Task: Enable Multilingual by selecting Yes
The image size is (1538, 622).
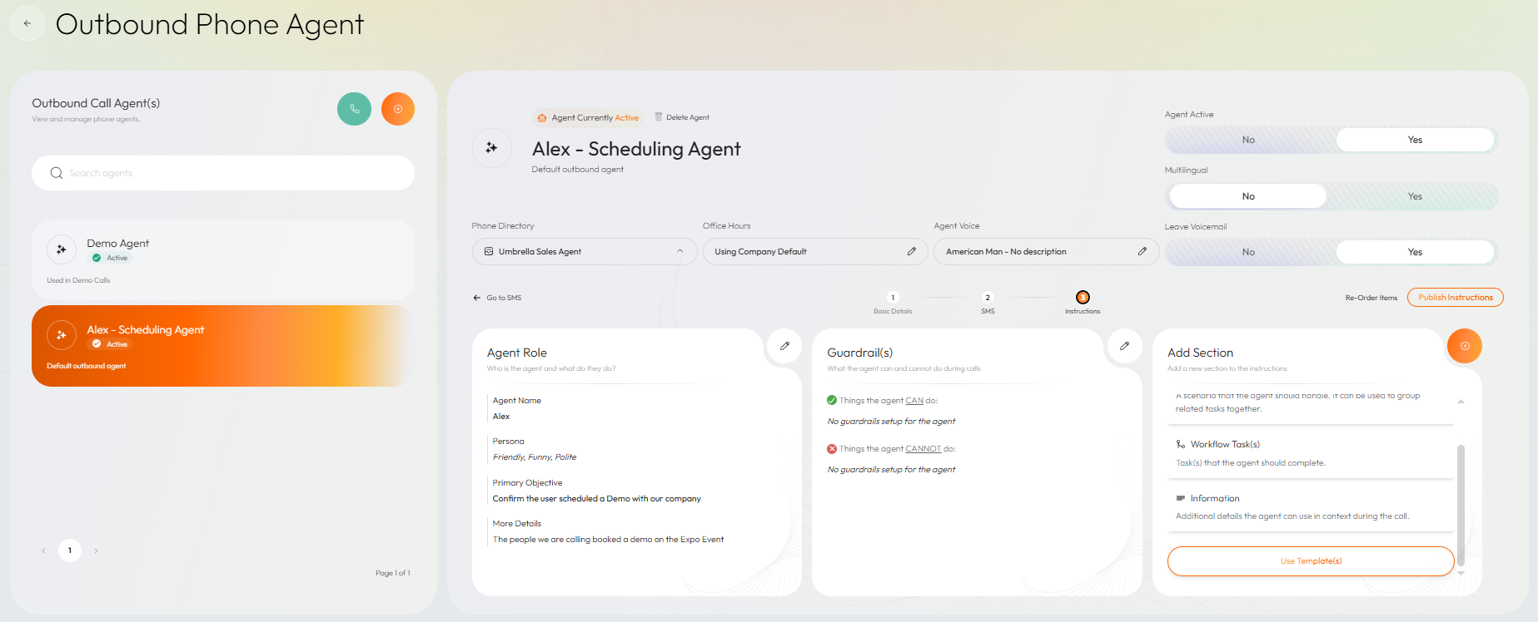Action: point(1414,196)
